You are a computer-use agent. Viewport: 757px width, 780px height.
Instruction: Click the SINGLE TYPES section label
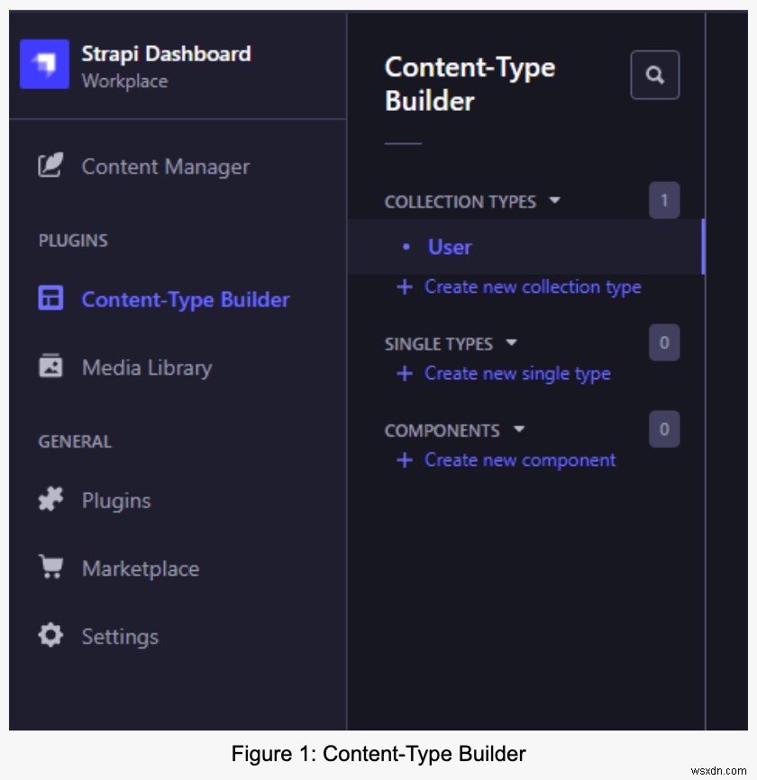point(439,344)
